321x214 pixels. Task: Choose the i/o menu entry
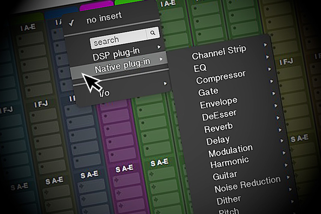click(x=104, y=93)
